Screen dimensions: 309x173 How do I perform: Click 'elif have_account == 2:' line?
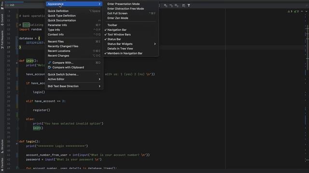(x=46, y=101)
